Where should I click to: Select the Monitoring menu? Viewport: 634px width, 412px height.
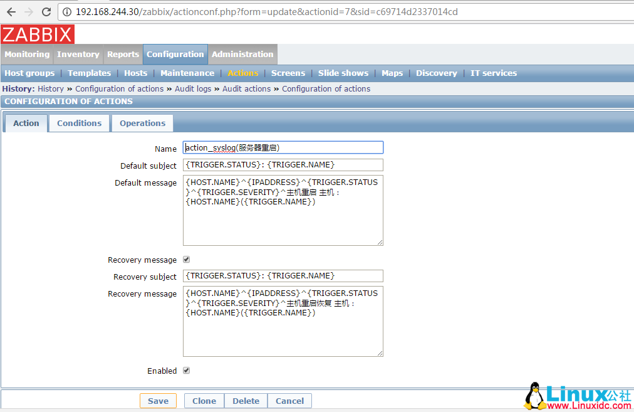[x=27, y=55]
